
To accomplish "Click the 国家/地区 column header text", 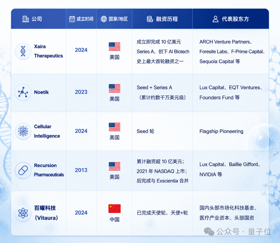I will coord(118,19).
